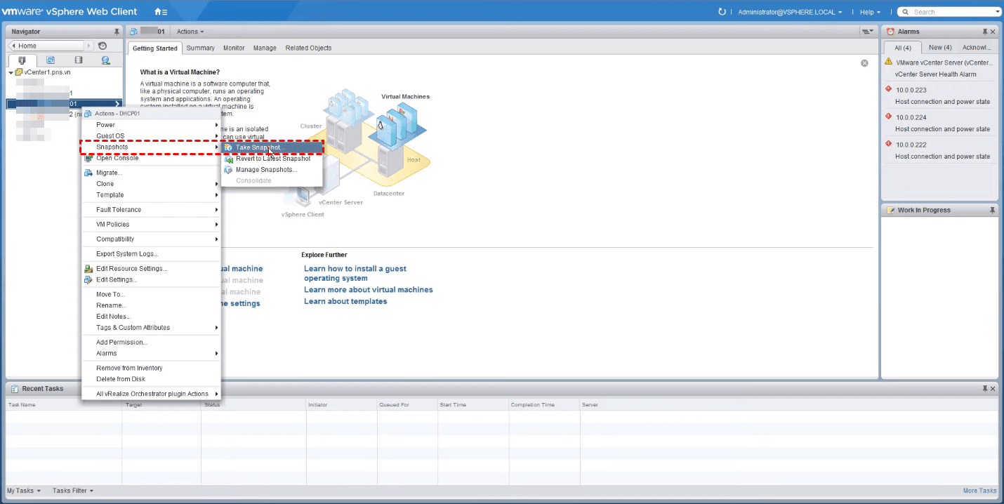
Task: Click the navigator history clock icon
Action: [103, 46]
